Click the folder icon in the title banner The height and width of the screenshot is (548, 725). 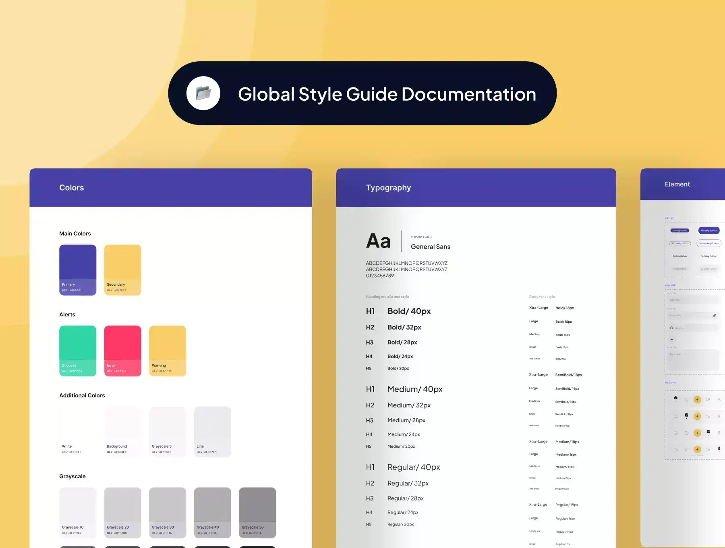click(203, 93)
